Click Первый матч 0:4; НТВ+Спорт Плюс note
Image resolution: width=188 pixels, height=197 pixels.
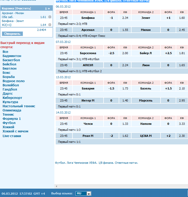tap(82, 36)
